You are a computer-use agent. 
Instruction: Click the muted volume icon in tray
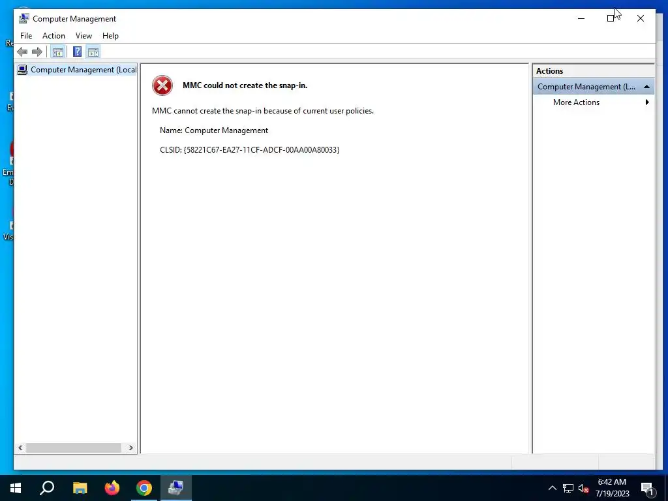[x=584, y=488]
